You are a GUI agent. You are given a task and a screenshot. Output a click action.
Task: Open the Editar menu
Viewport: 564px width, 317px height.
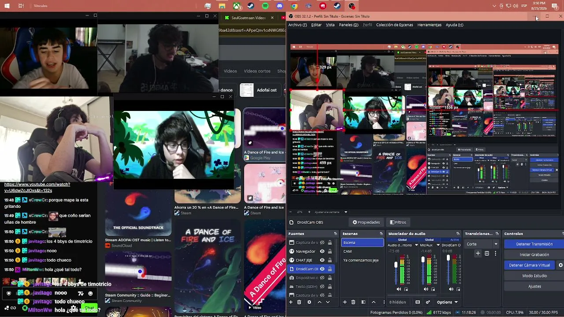(x=316, y=25)
